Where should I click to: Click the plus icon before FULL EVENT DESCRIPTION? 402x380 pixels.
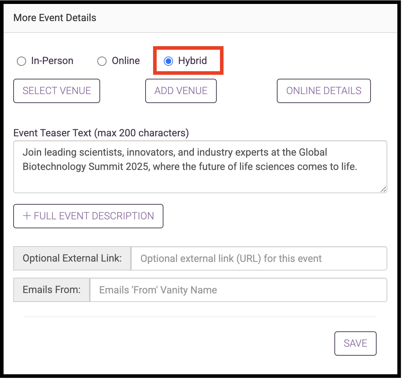pos(27,216)
